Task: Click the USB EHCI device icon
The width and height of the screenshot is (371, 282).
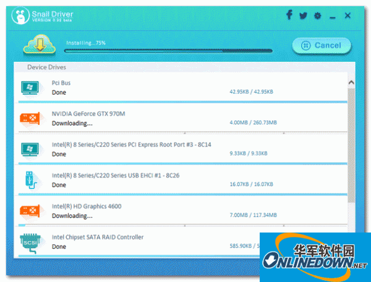Action: 30,180
